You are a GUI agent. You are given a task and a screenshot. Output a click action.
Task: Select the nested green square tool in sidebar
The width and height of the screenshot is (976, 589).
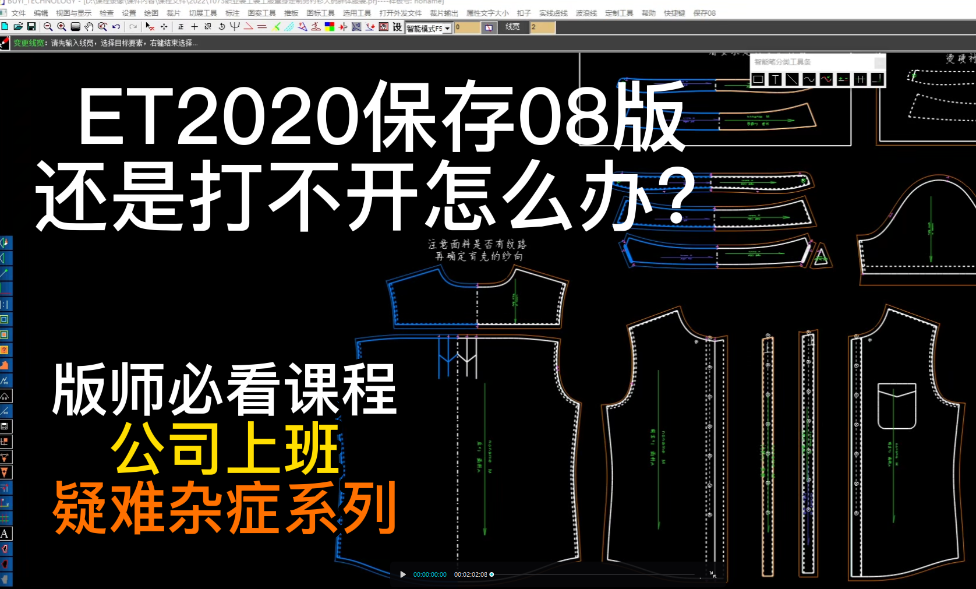[x=5, y=319]
